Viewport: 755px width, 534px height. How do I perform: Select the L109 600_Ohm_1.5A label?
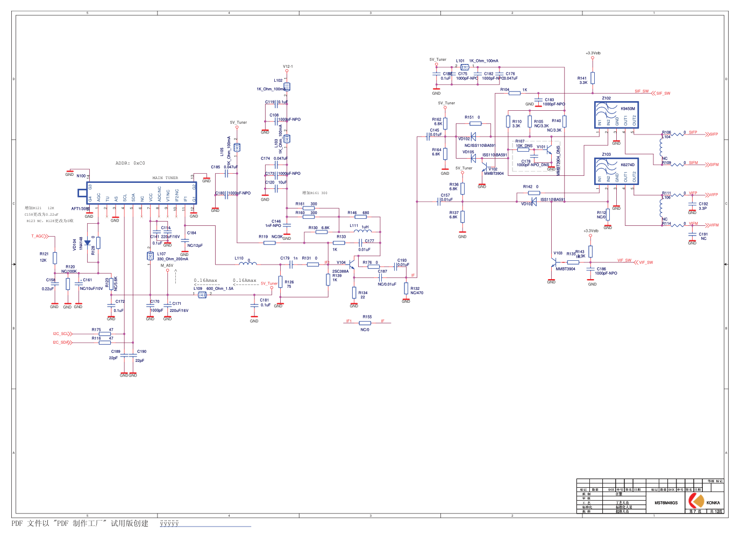coord(213,289)
